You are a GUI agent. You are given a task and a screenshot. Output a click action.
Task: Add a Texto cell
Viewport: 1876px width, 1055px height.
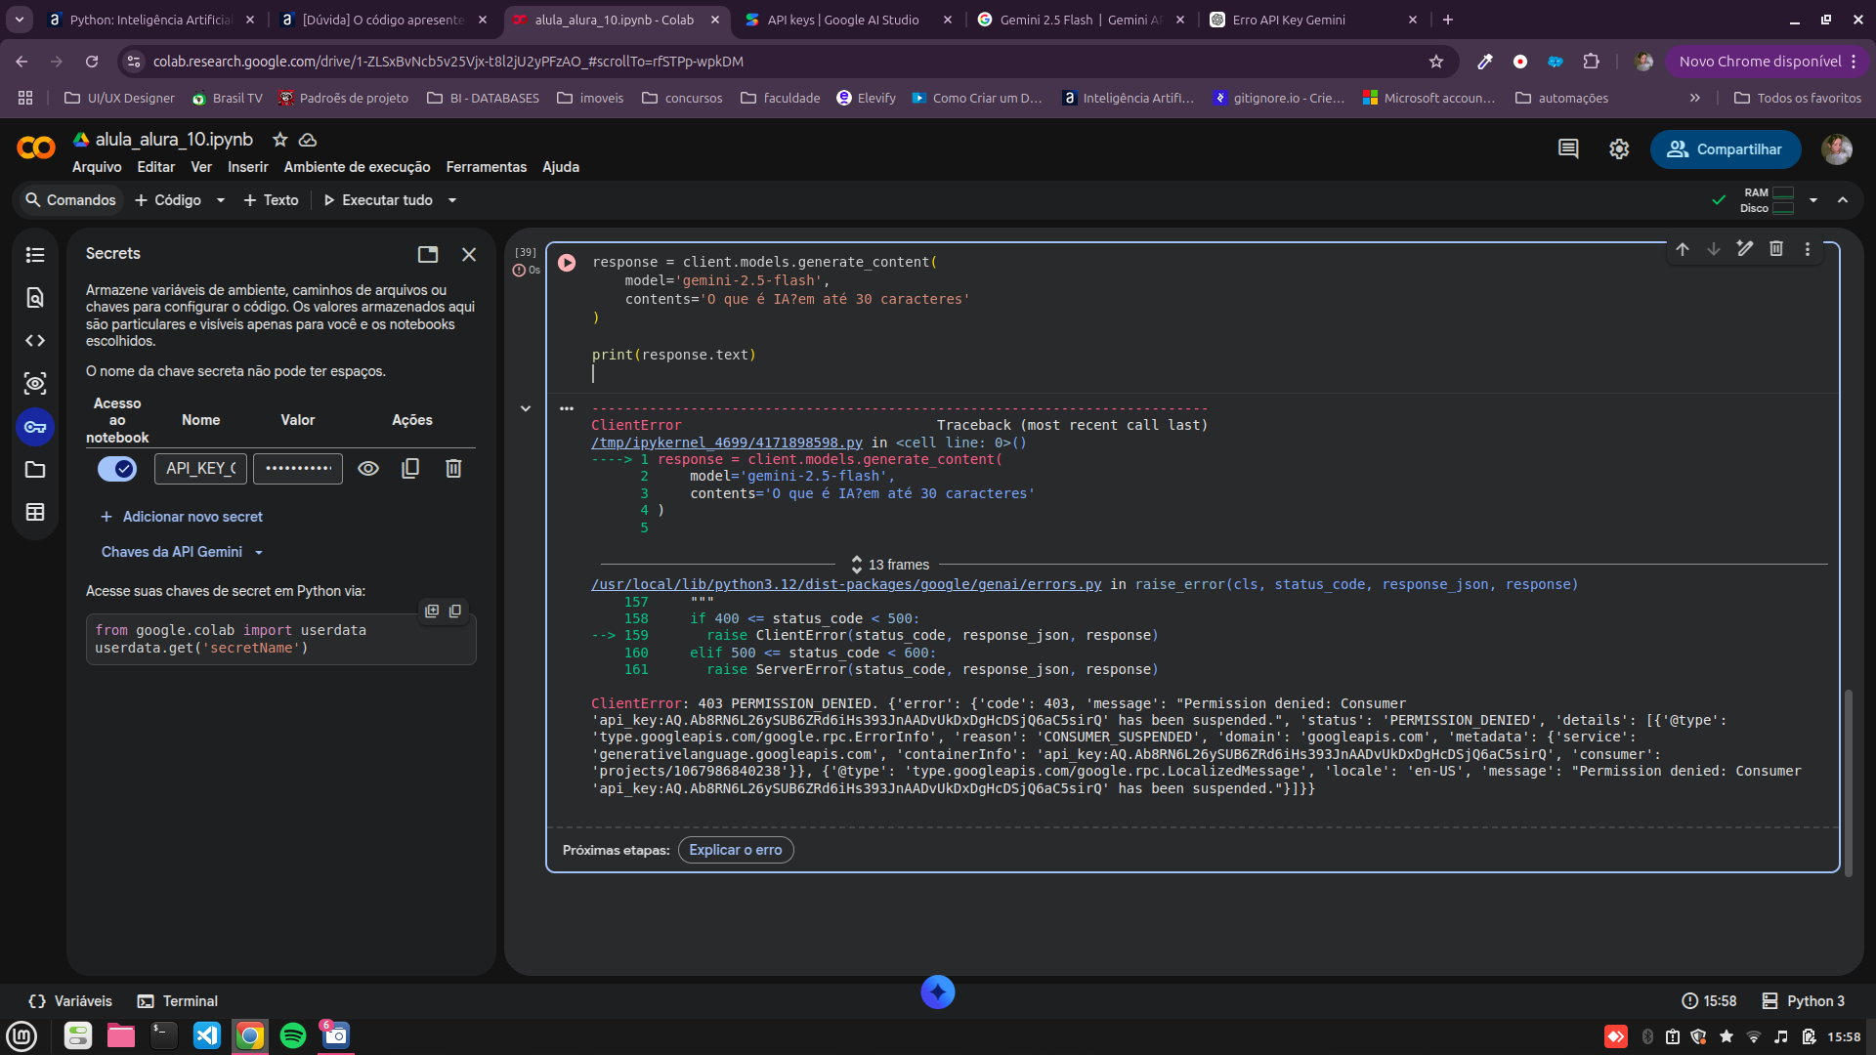pyautogui.click(x=271, y=200)
